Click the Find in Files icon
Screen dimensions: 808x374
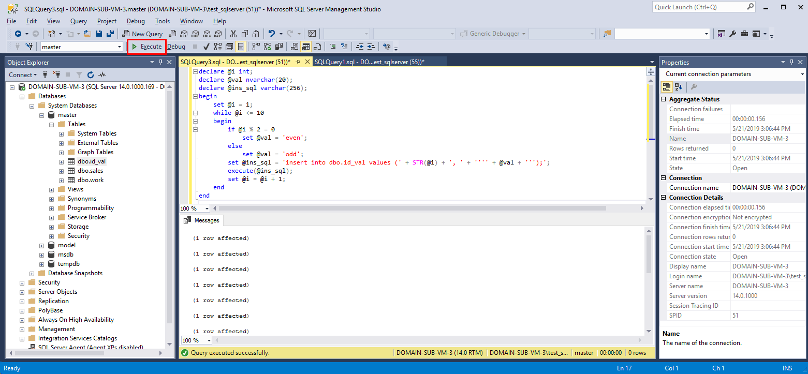pos(607,34)
